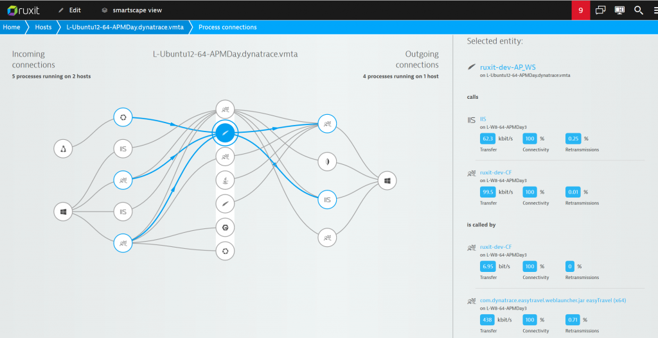Select the non-highlighted runner-icon node in outgoing connections
The image size is (658, 338).
coord(327,237)
